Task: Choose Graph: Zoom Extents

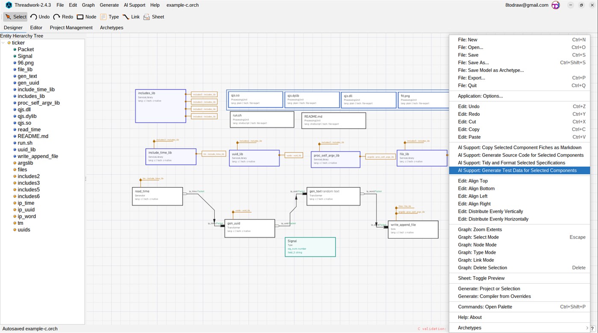Action: click(519, 230)
